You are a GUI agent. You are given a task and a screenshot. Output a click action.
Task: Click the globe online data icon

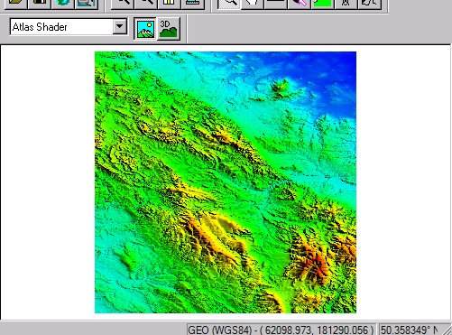pyautogui.click(x=62, y=4)
